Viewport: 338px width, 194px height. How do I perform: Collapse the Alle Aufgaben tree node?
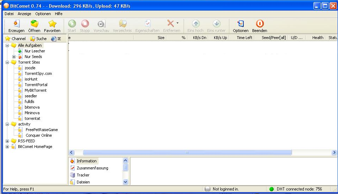tap(7, 45)
